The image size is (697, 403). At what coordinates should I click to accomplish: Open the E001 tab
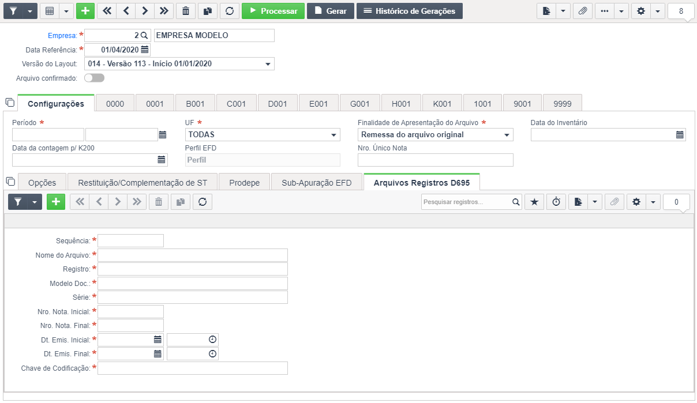click(x=318, y=104)
